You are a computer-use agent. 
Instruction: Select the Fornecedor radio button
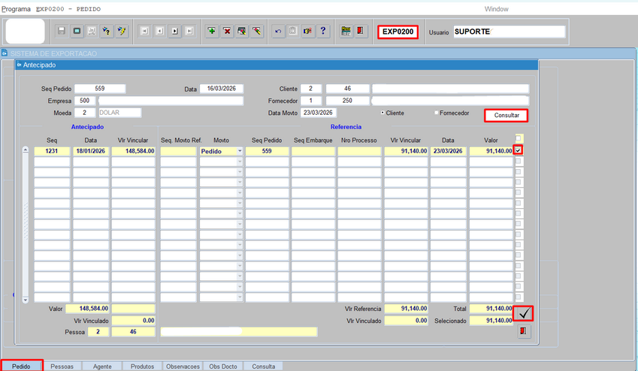tap(437, 113)
